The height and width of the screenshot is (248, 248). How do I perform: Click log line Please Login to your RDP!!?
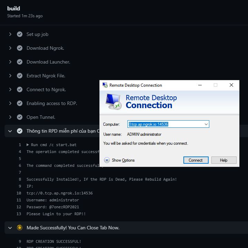56,214
